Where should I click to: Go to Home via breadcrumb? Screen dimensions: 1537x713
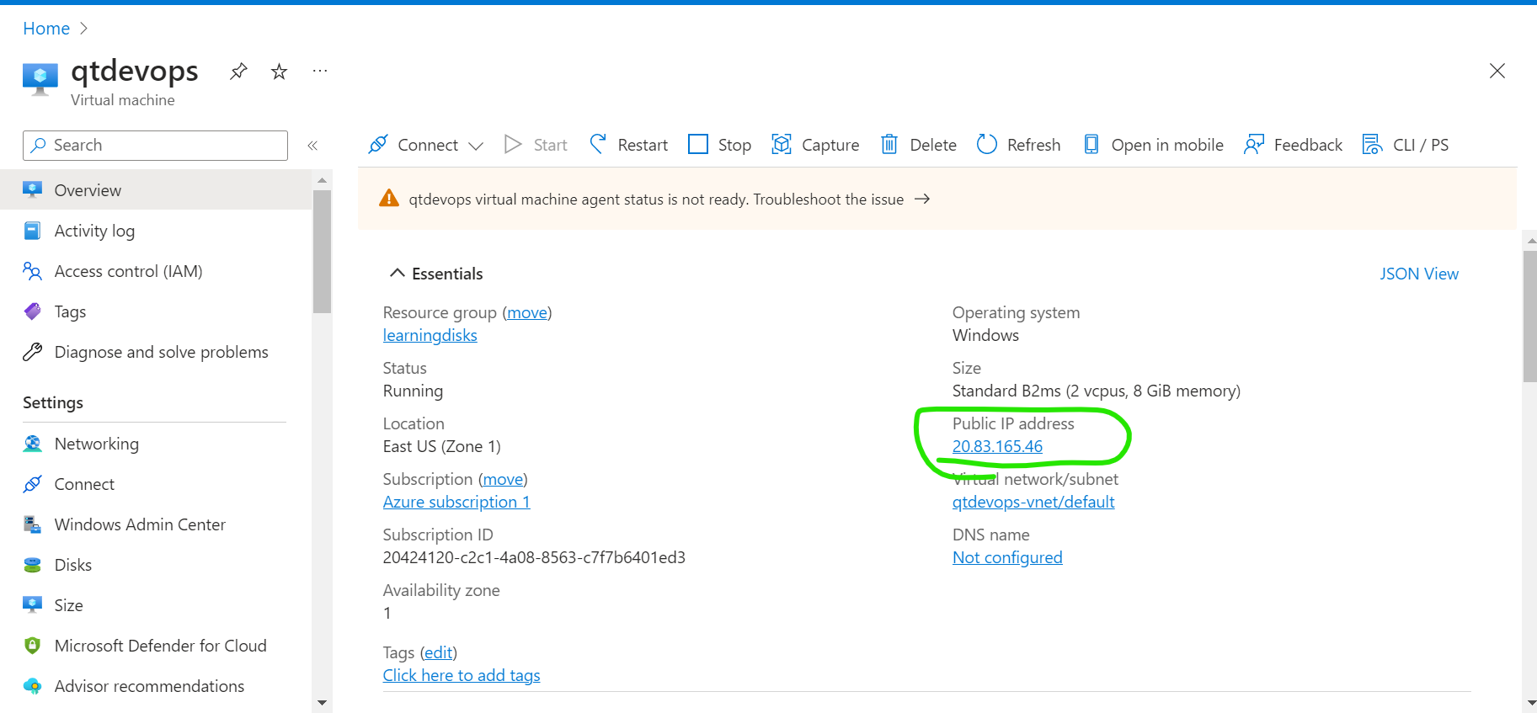click(x=46, y=29)
